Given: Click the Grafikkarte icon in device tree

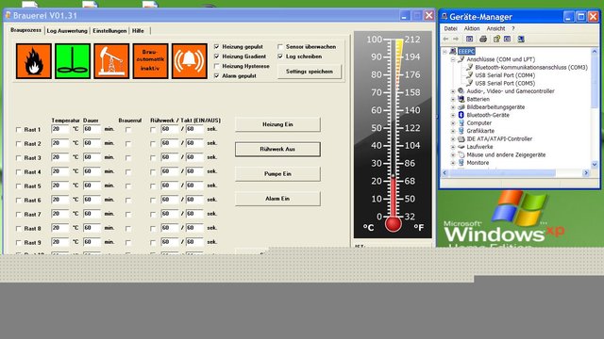Looking at the screenshot, I should pyautogui.click(x=461, y=131).
